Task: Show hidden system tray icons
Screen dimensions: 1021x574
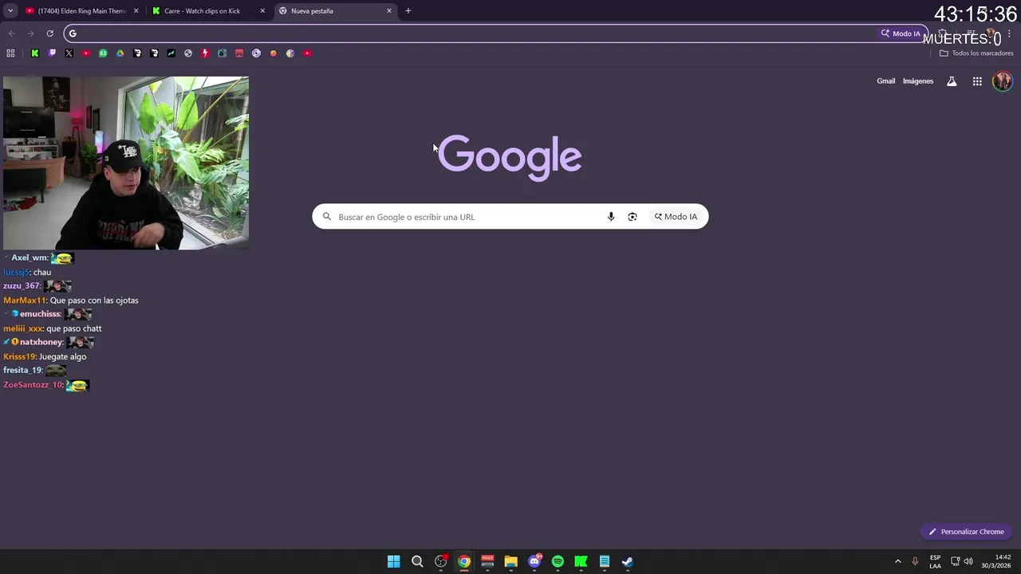Action: 897,561
